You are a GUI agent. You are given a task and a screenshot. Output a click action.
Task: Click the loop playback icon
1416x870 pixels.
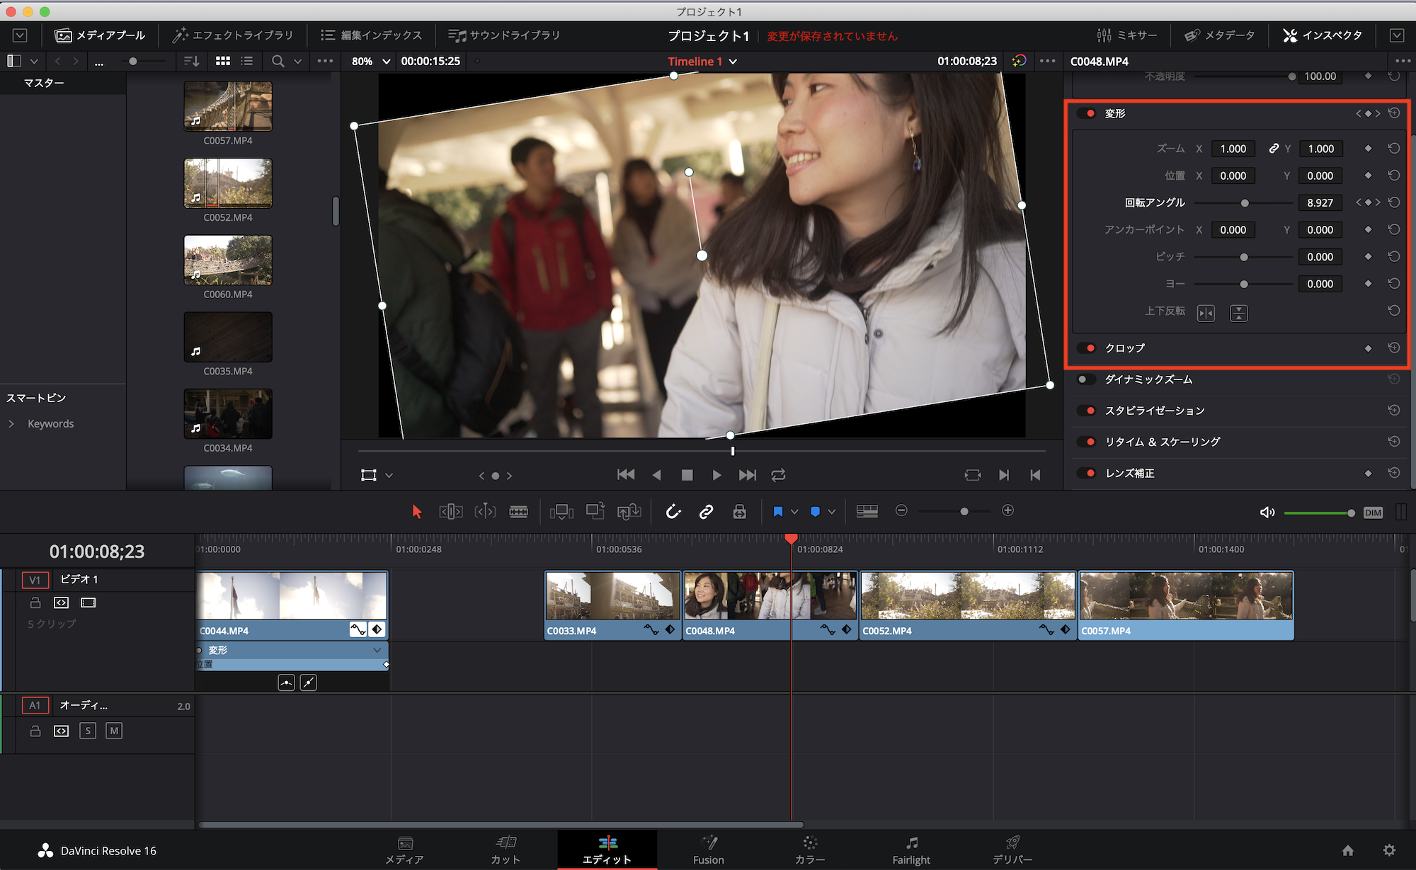click(x=778, y=475)
